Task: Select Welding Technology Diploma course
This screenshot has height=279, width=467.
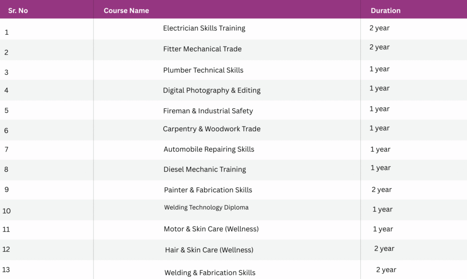Action: coord(206,207)
